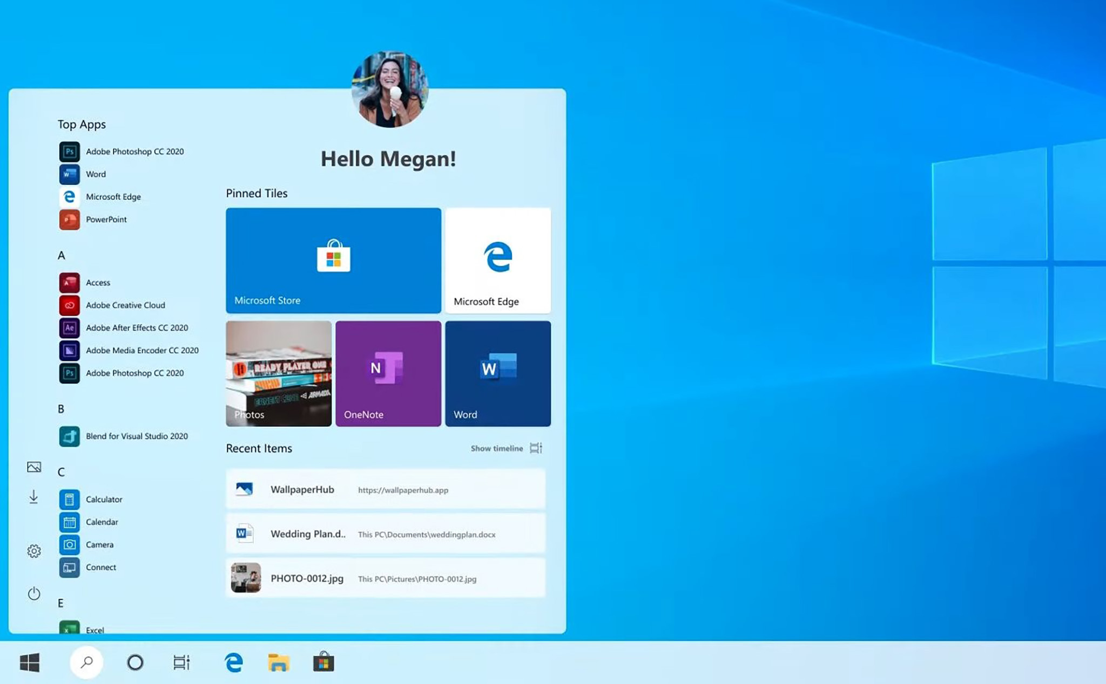The width and height of the screenshot is (1106, 684).
Task: Click the taskbar search button
Action: [86, 662]
